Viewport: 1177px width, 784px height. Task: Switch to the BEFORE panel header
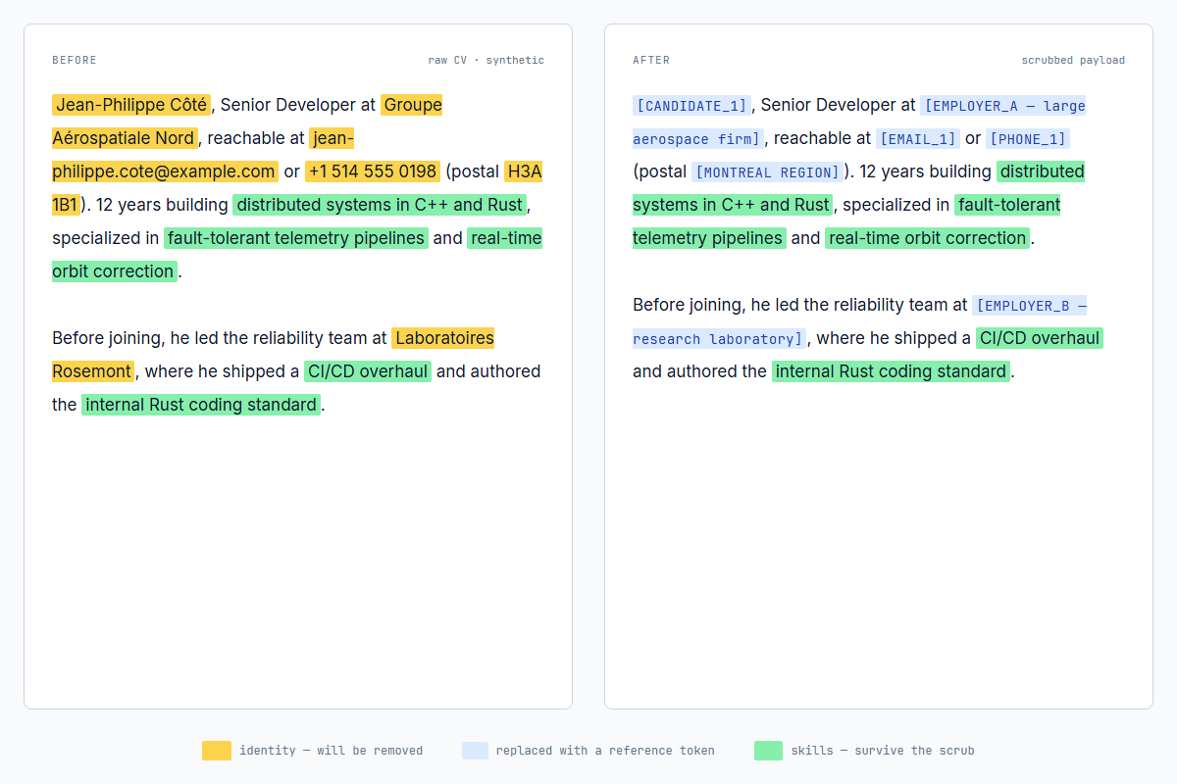click(74, 60)
